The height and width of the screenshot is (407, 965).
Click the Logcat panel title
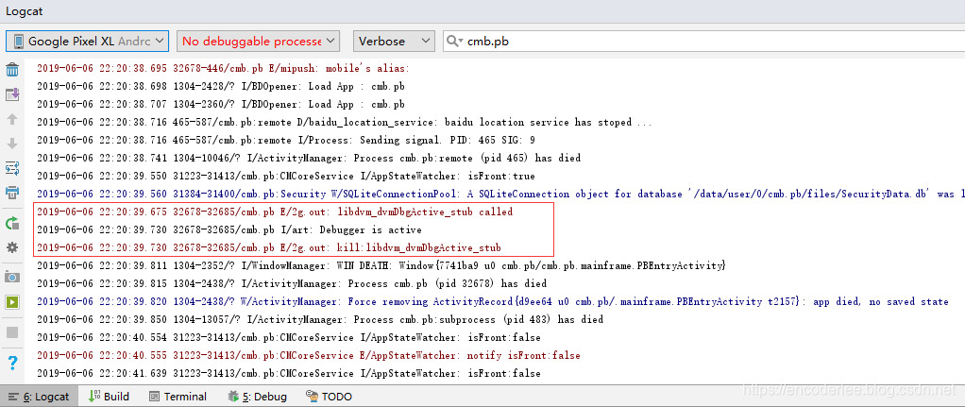point(24,11)
